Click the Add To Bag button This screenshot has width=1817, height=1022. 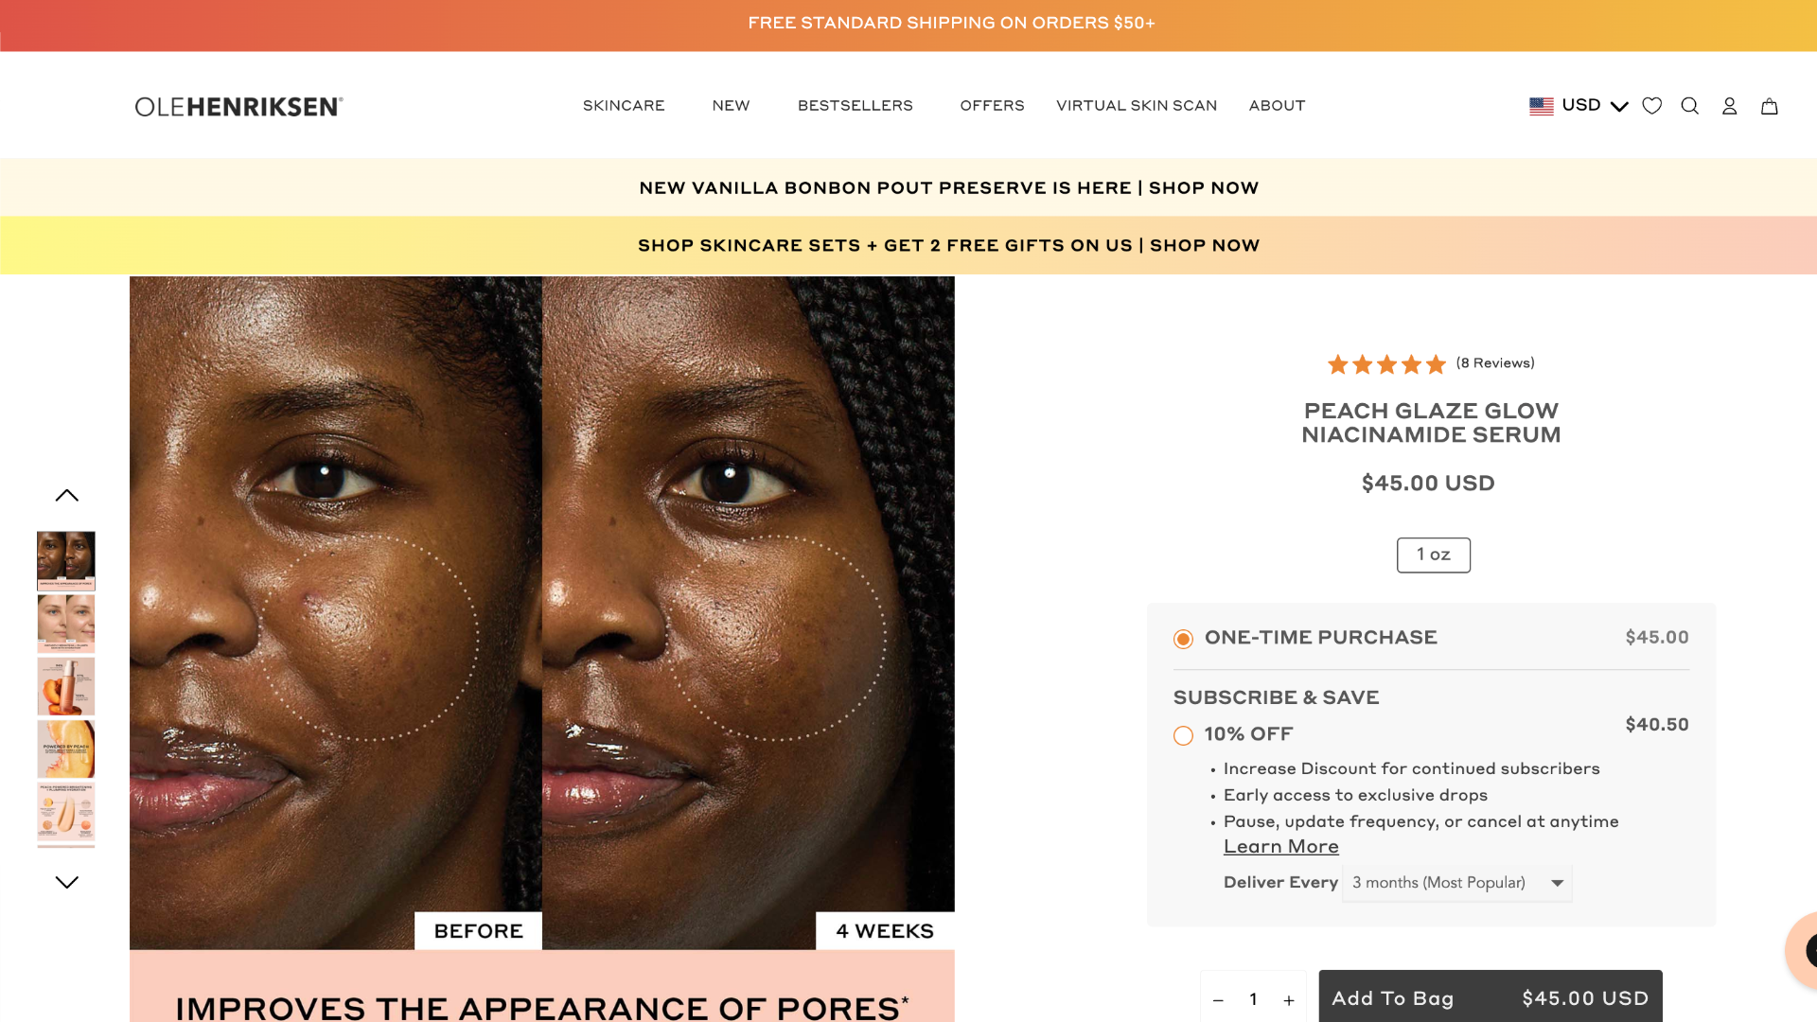click(1491, 997)
